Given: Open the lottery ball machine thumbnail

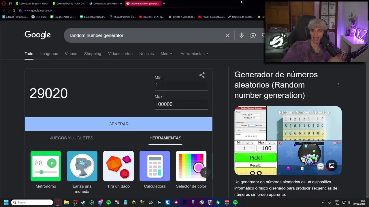Looking at the screenshot, I should click(x=309, y=158).
